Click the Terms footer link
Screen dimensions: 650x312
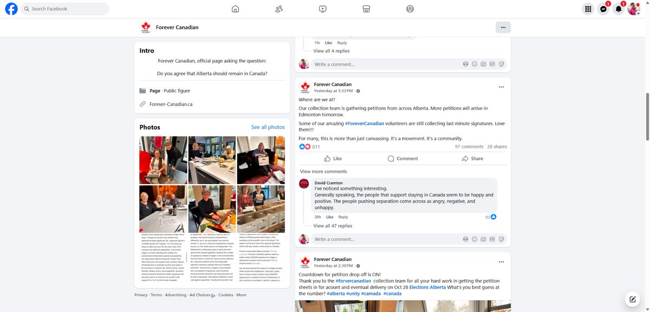click(156, 295)
